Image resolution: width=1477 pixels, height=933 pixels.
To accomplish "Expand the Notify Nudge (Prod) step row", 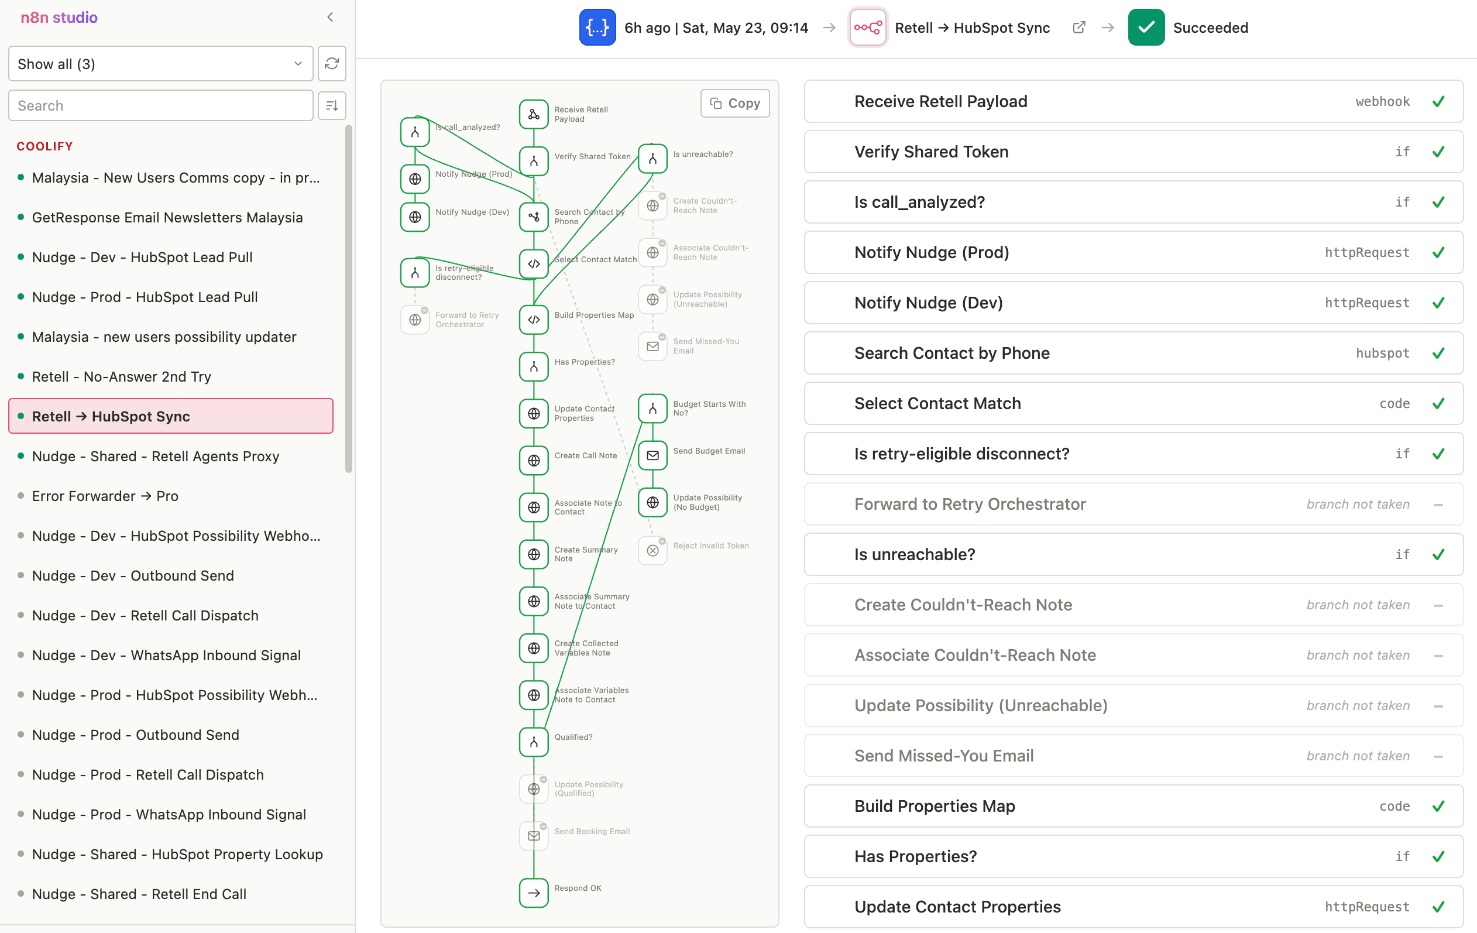I will point(1133,252).
